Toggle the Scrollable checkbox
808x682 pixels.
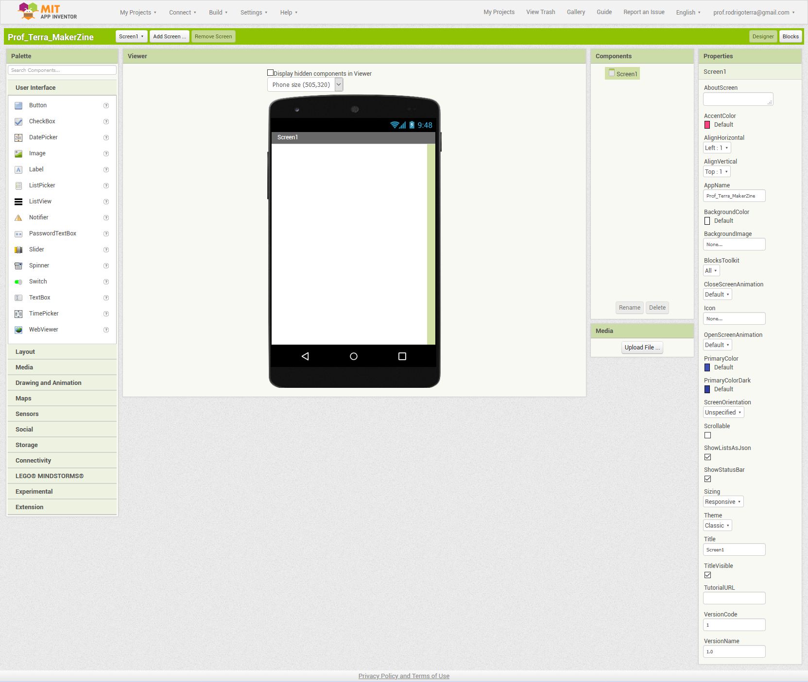pos(707,435)
